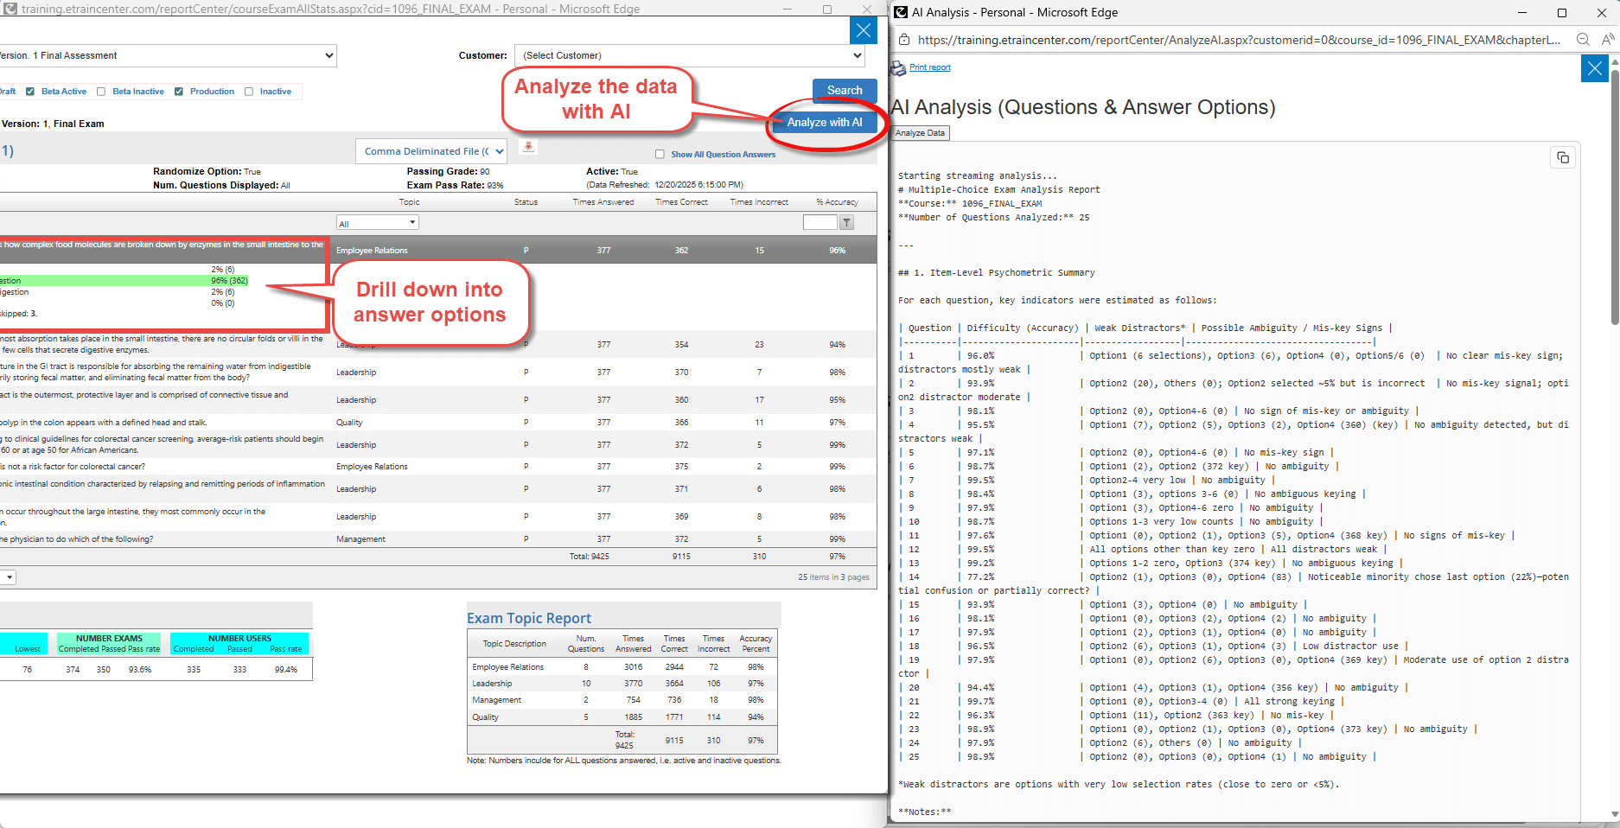The width and height of the screenshot is (1620, 828).
Task: Click the download export icon next to file format dropdown
Action: pos(527,146)
